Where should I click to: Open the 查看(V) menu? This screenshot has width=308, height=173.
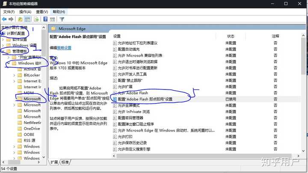(x=42, y=12)
